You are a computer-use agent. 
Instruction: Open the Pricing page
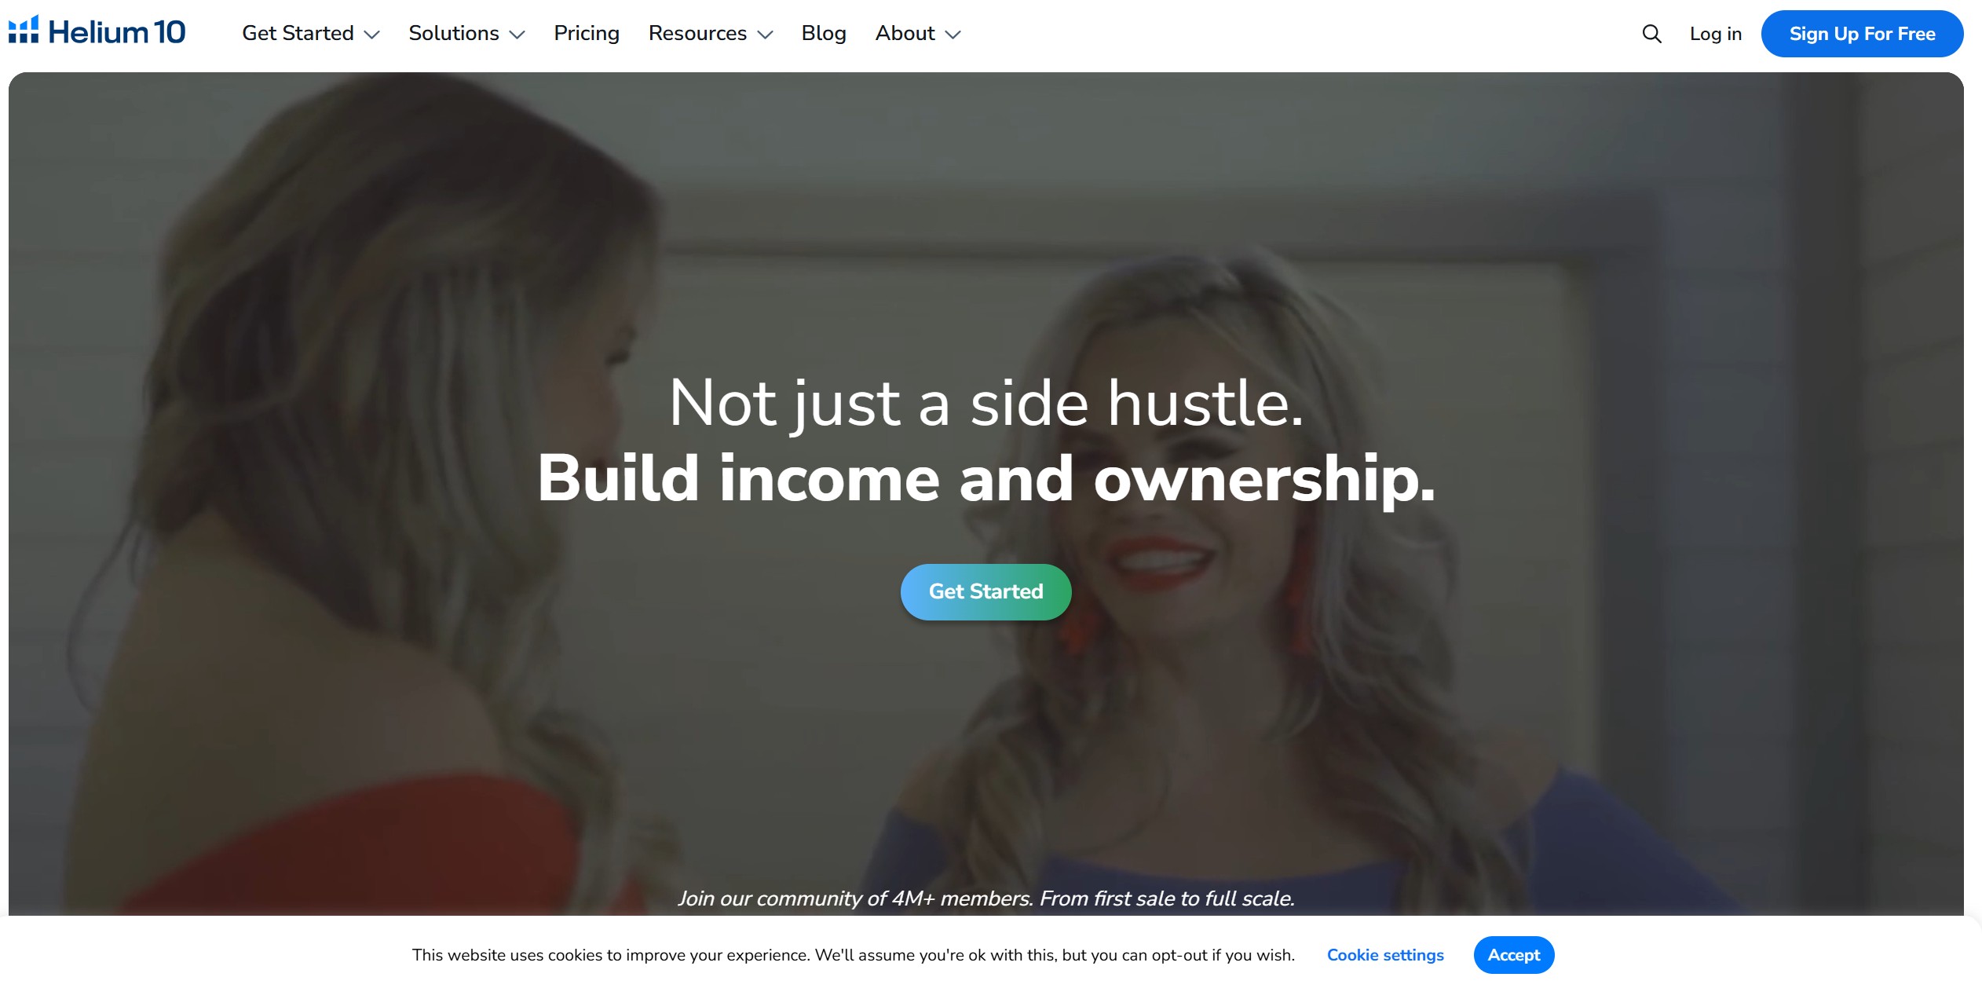coord(587,33)
